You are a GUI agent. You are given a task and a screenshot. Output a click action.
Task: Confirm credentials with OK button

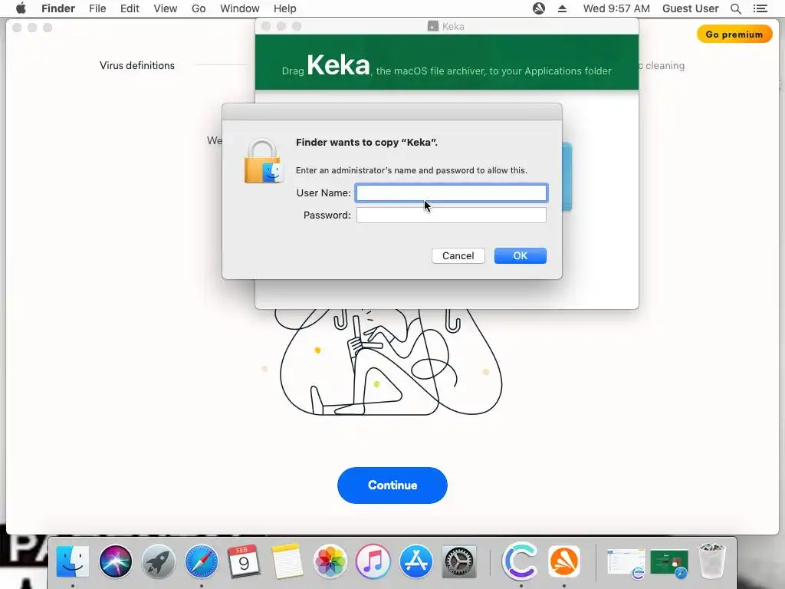(x=521, y=256)
